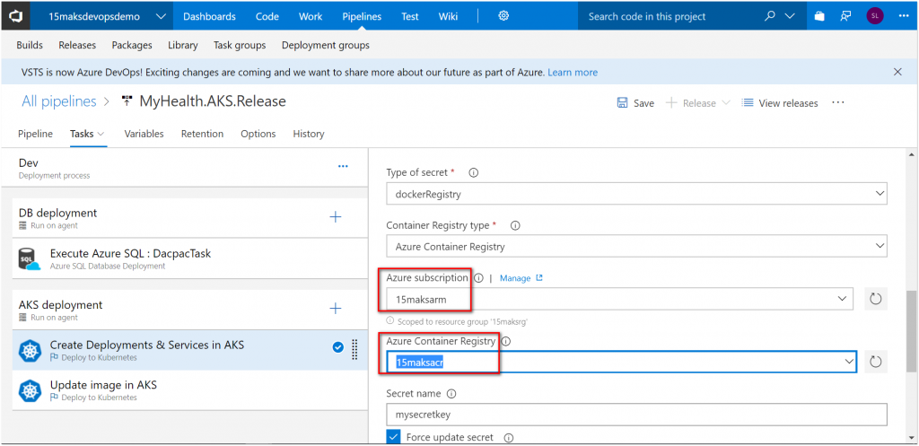Click the task panel vertical scrollbar
This screenshot has width=919, height=446.
coord(911,331)
